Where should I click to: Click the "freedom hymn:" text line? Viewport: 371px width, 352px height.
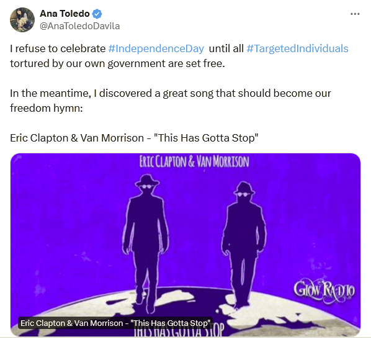tap(47, 108)
